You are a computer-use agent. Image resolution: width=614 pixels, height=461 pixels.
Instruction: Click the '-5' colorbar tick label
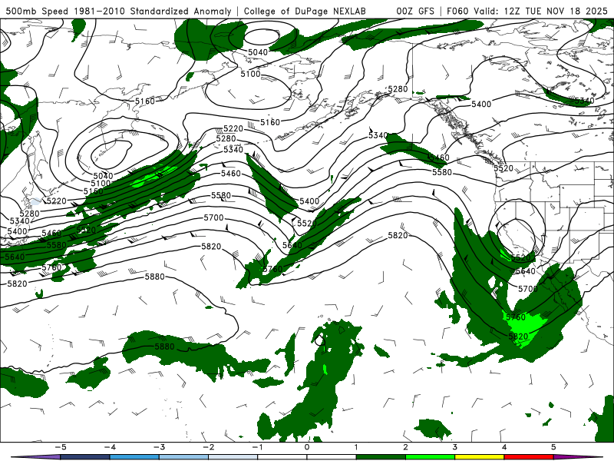coord(61,447)
